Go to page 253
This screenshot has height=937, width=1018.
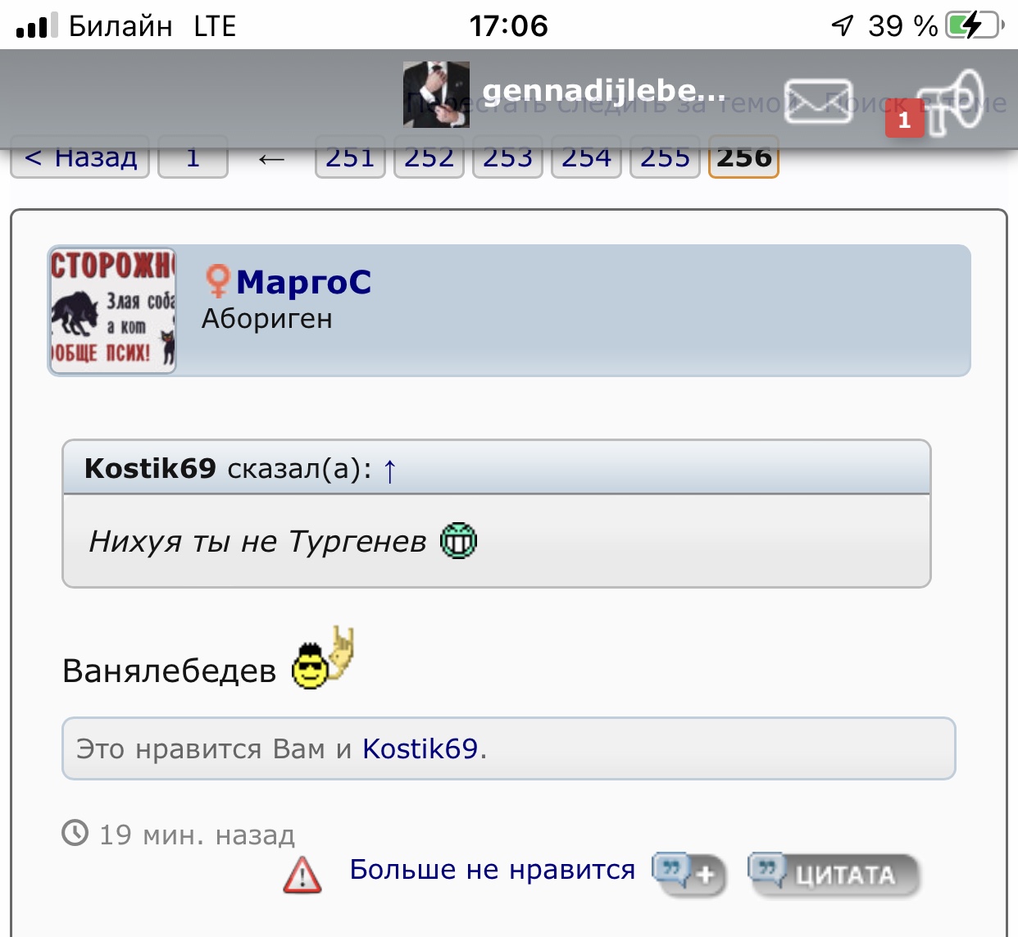(507, 157)
